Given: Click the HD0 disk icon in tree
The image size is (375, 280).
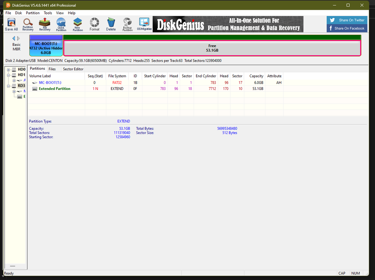Looking at the screenshot, I should [x=14, y=70].
